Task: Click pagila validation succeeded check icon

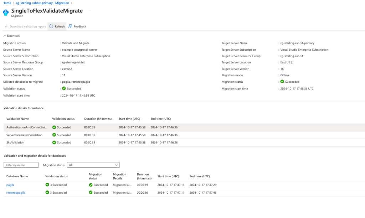Action: coord(47,185)
